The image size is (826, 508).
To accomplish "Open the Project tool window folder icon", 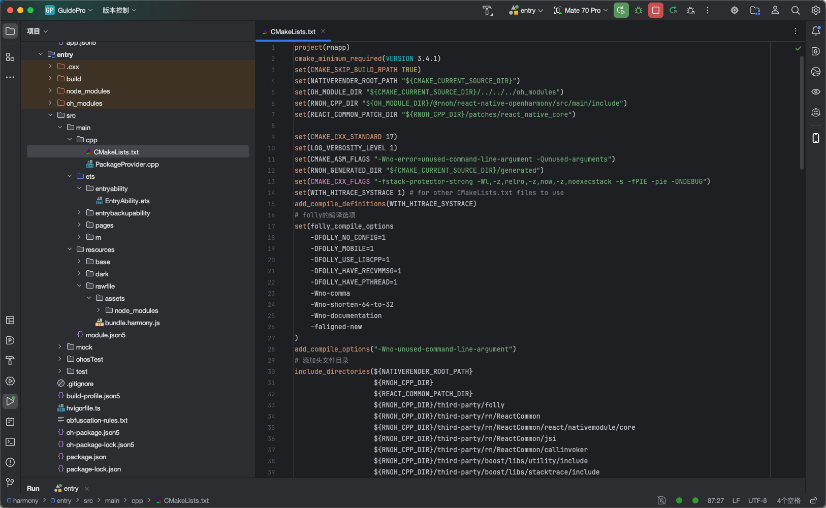I will pyautogui.click(x=10, y=31).
